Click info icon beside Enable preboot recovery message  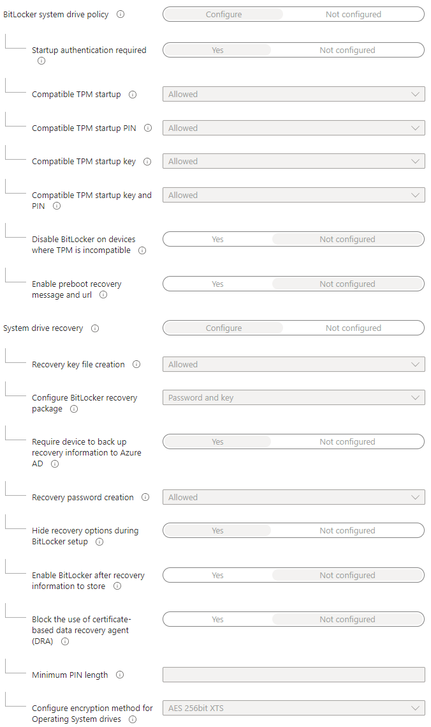click(103, 295)
